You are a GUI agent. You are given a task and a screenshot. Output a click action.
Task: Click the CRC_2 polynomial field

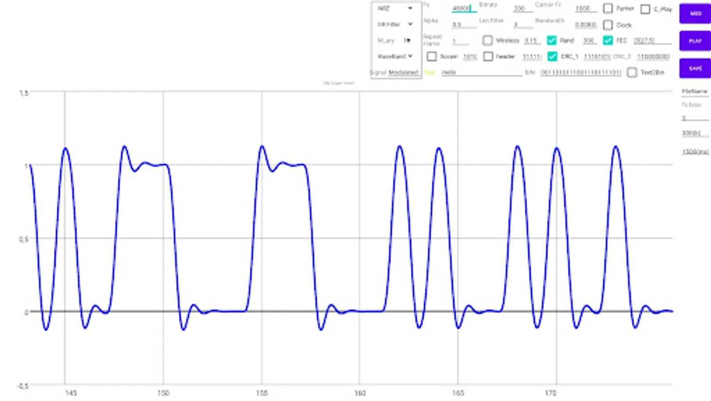[x=653, y=57]
